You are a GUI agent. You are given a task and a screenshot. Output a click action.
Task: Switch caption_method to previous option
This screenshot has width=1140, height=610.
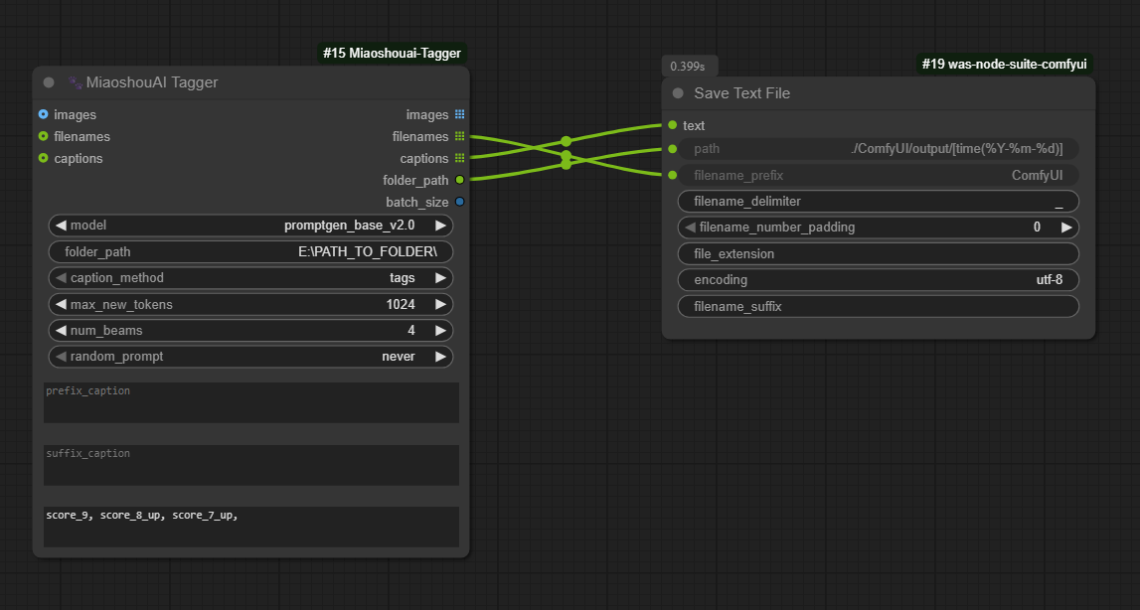click(61, 278)
